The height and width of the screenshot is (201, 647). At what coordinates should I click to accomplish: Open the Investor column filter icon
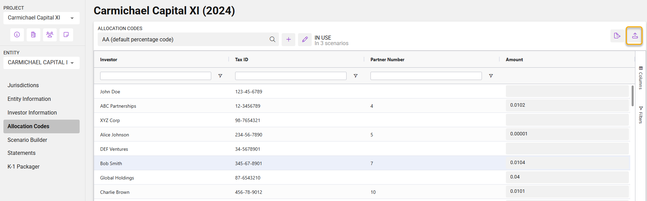[x=220, y=76]
